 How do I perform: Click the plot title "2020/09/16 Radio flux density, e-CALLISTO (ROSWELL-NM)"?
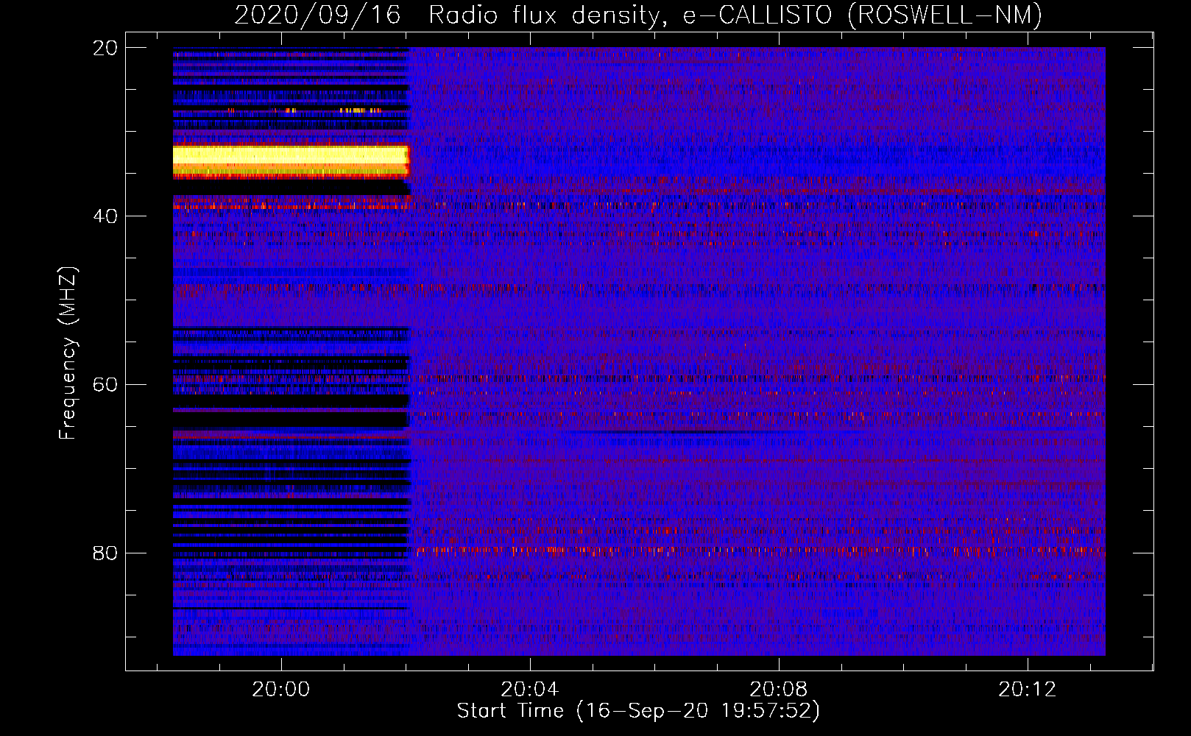click(x=638, y=15)
